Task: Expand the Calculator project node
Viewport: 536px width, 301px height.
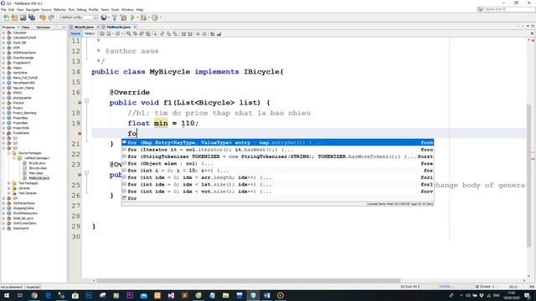Action: click(x=3, y=33)
